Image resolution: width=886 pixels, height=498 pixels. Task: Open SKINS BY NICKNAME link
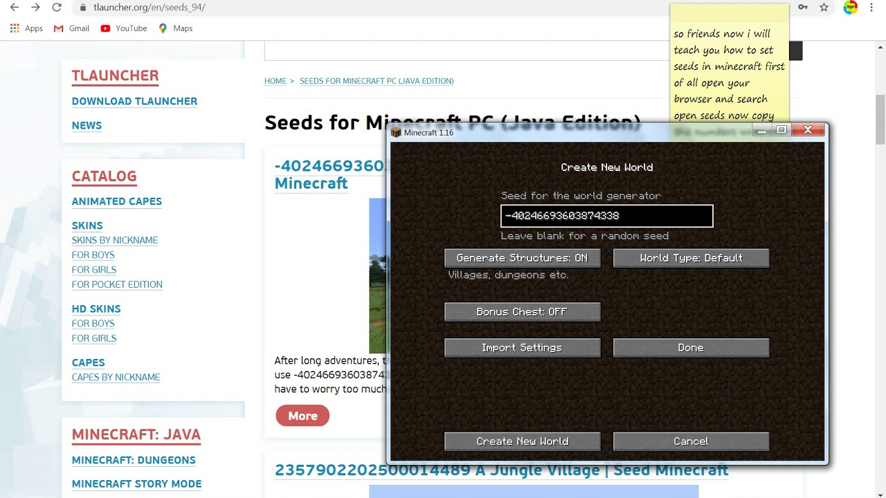(x=115, y=240)
